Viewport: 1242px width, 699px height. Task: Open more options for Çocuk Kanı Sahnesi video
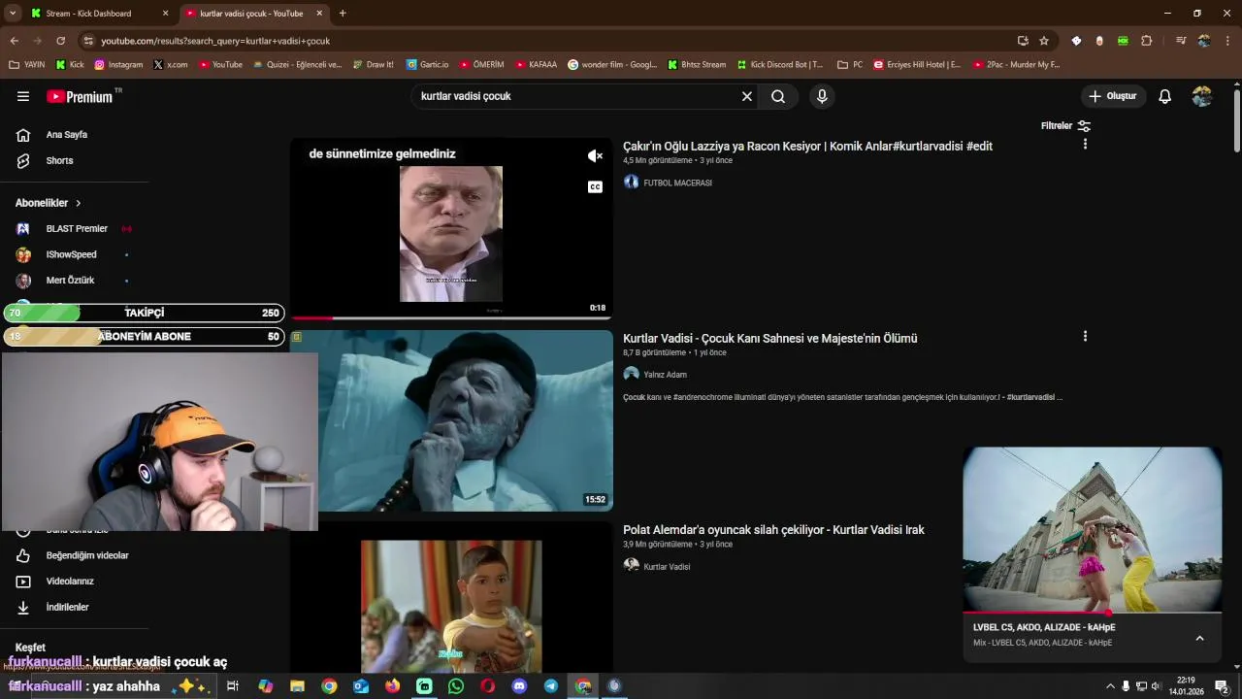pos(1085,336)
